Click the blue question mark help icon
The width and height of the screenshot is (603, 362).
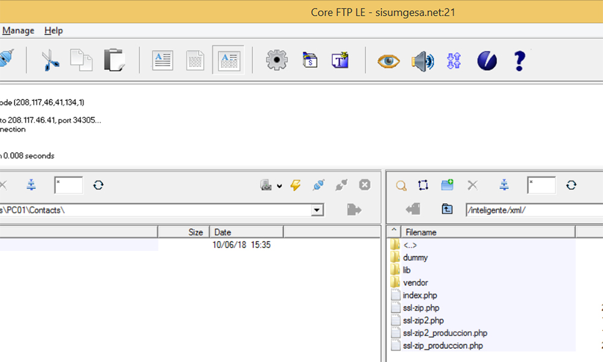pos(520,61)
